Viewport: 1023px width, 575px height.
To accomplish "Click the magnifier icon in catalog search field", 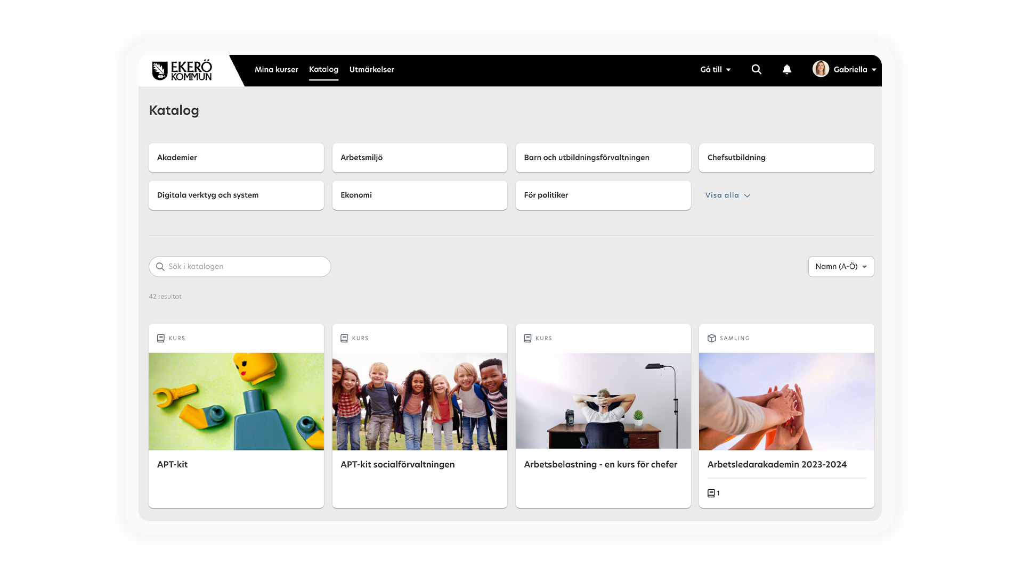I will [160, 267].
